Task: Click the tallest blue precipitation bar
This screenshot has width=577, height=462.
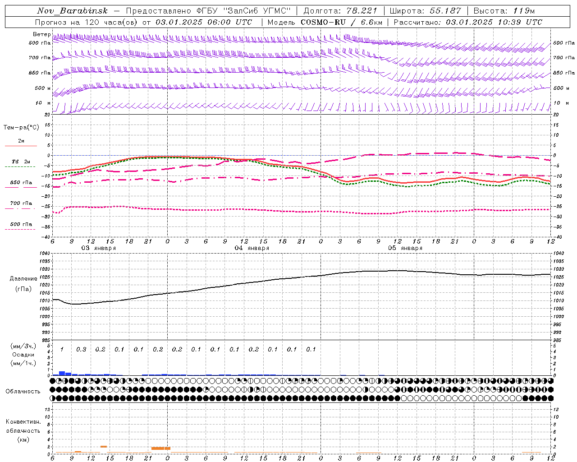Action: (62, 373)
